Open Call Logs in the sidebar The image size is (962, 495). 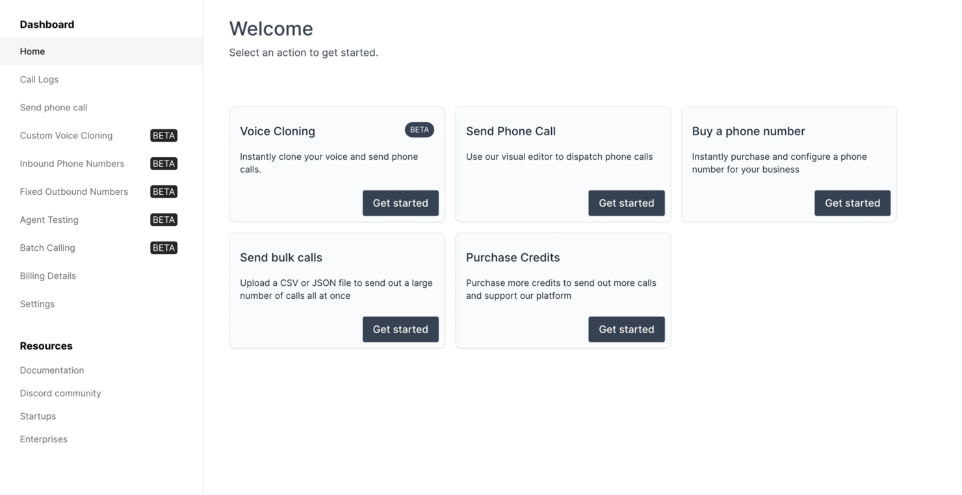(101, 79)
